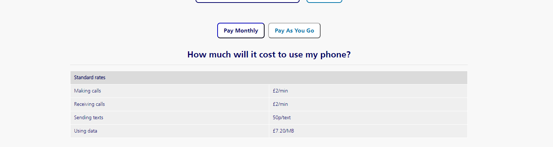Select the £7.20/MB data rate value
Viewport: 553px width, 147px height.
[x=283, y=131]
